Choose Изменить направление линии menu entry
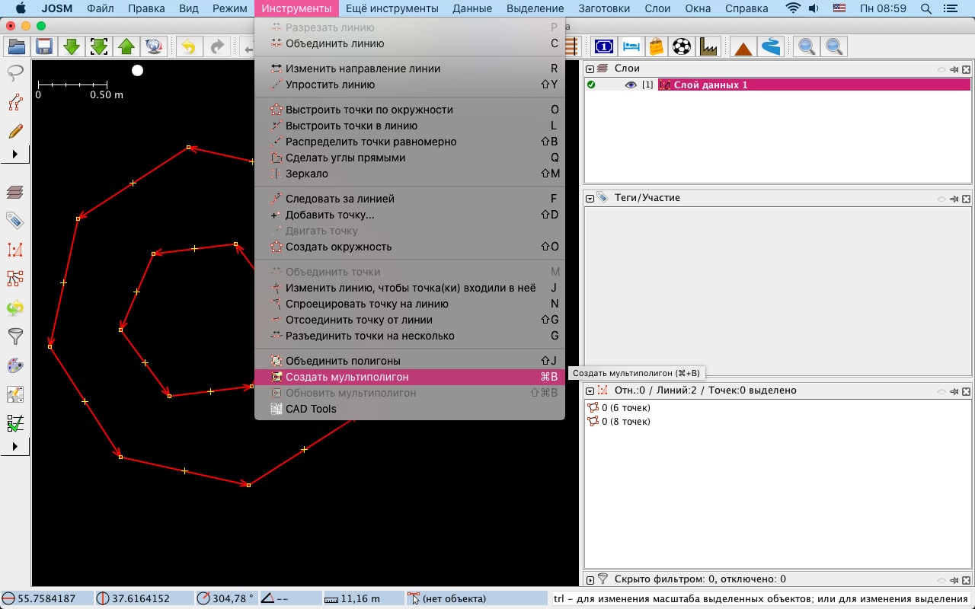Screen dimensions: 975x609 tap(410, 69)
